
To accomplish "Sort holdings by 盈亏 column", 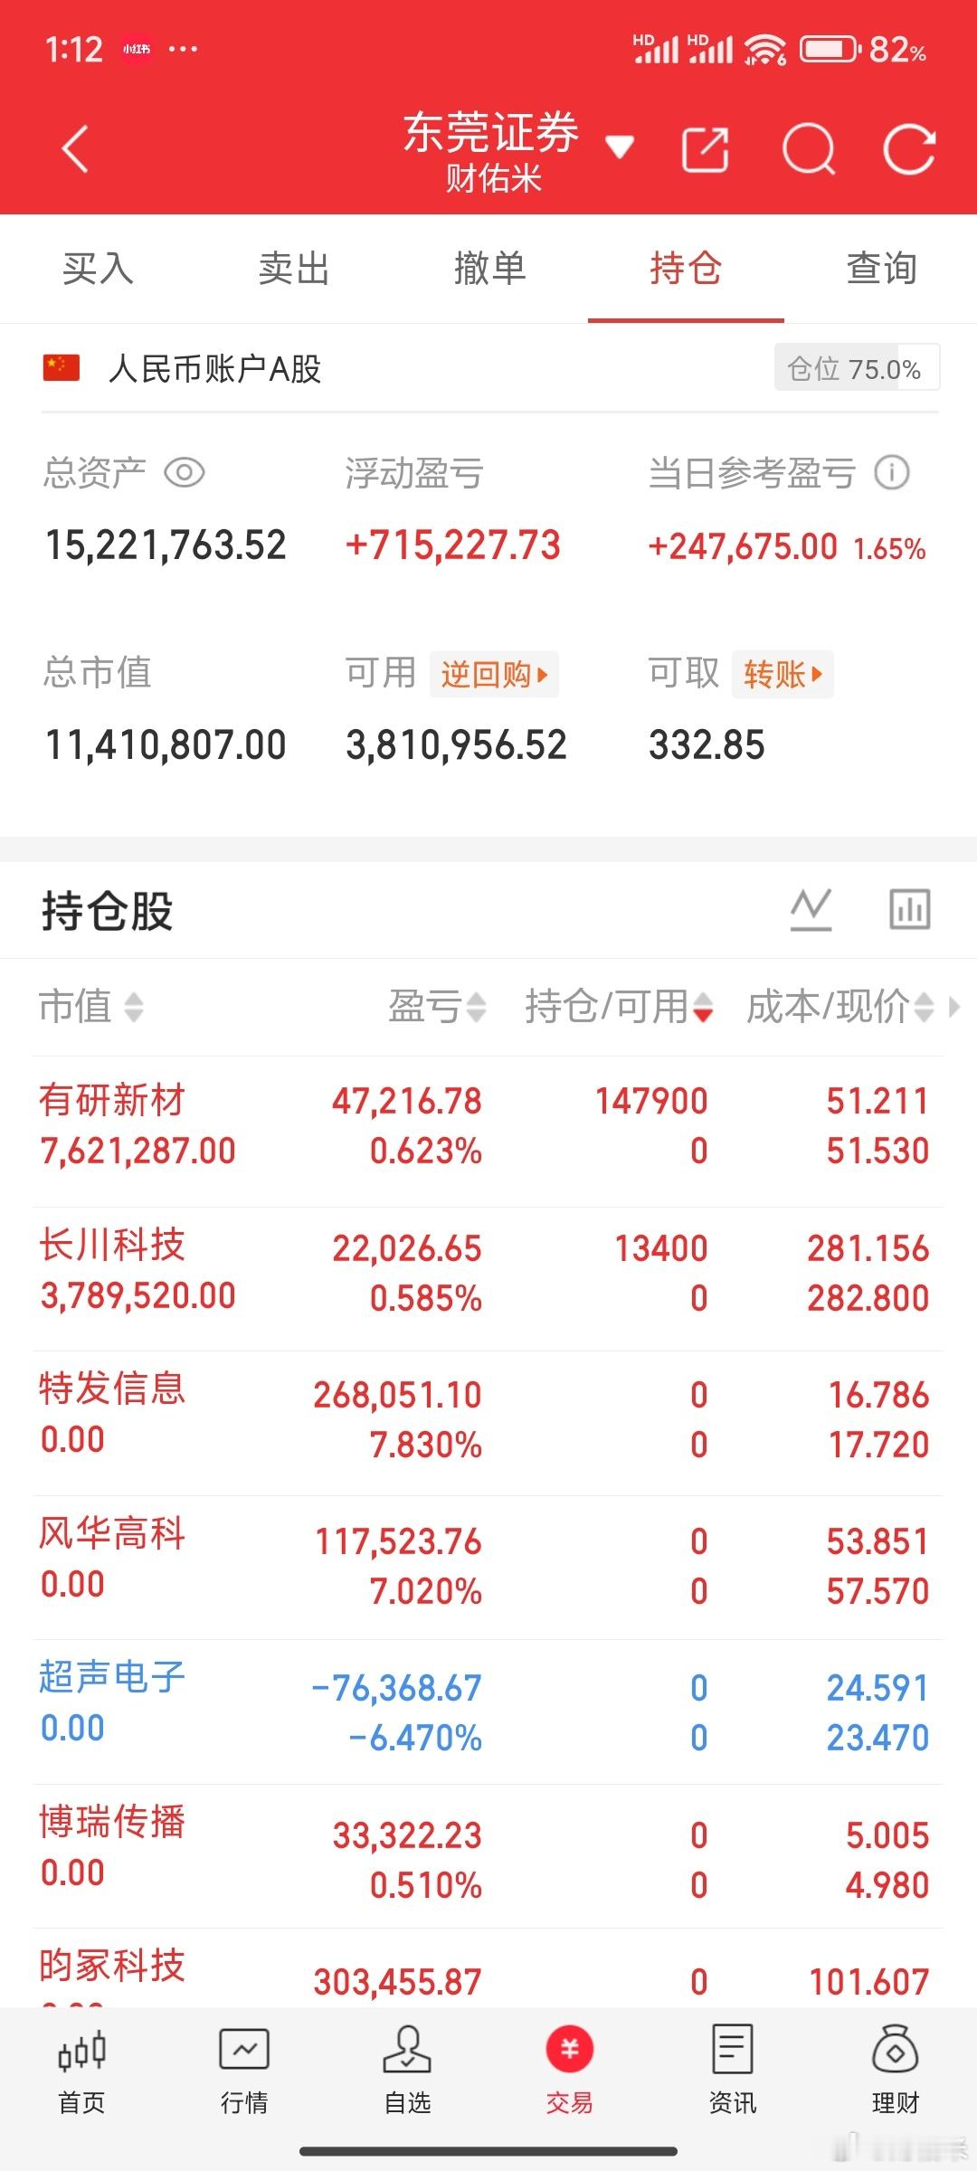I will [x=437, y=1006].
